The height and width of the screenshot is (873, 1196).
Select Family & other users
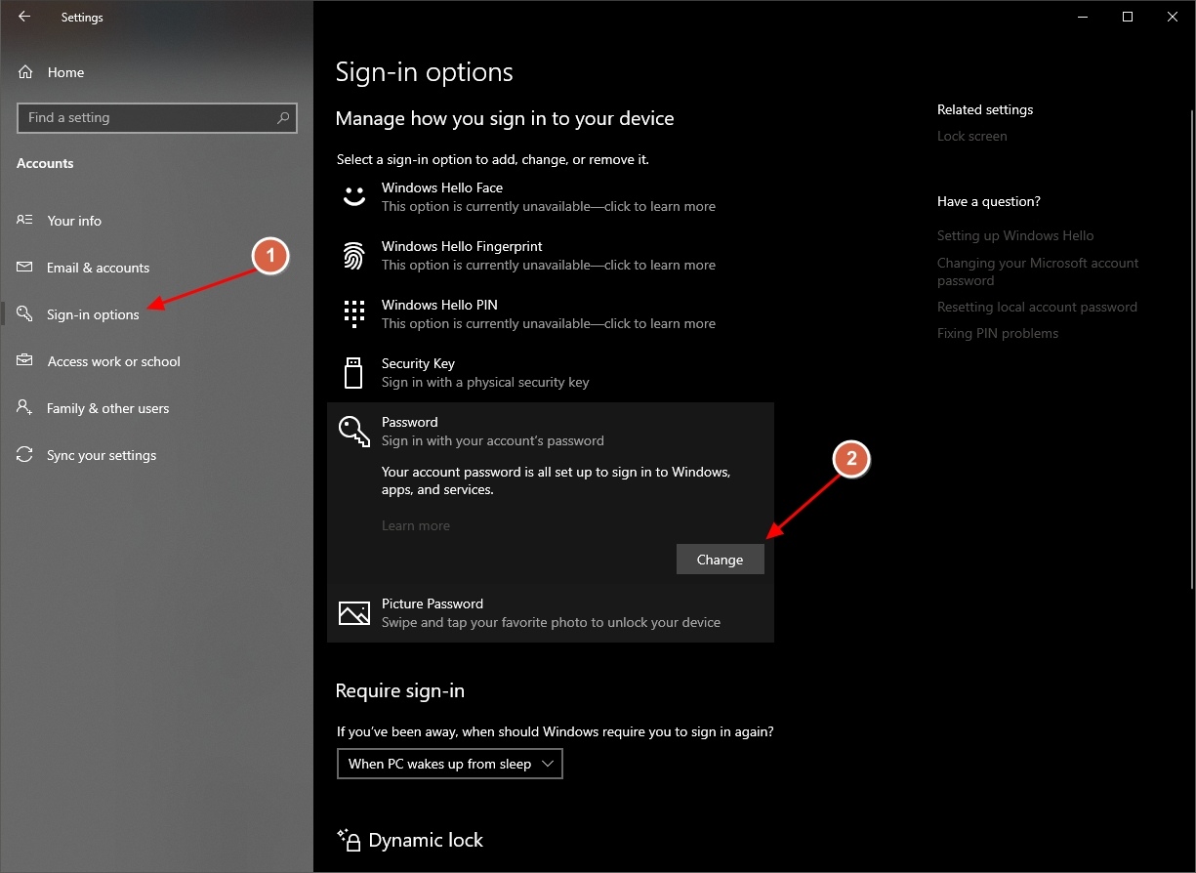pos(107,408)
